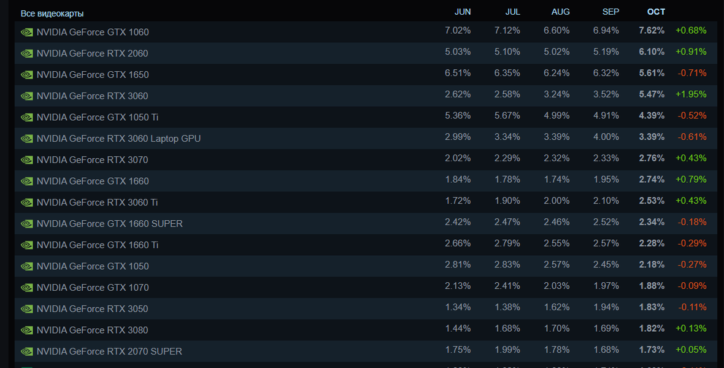Select the OCT column header
The width and height of the screenshot is (724, 368).
click(x=656, y=12)
